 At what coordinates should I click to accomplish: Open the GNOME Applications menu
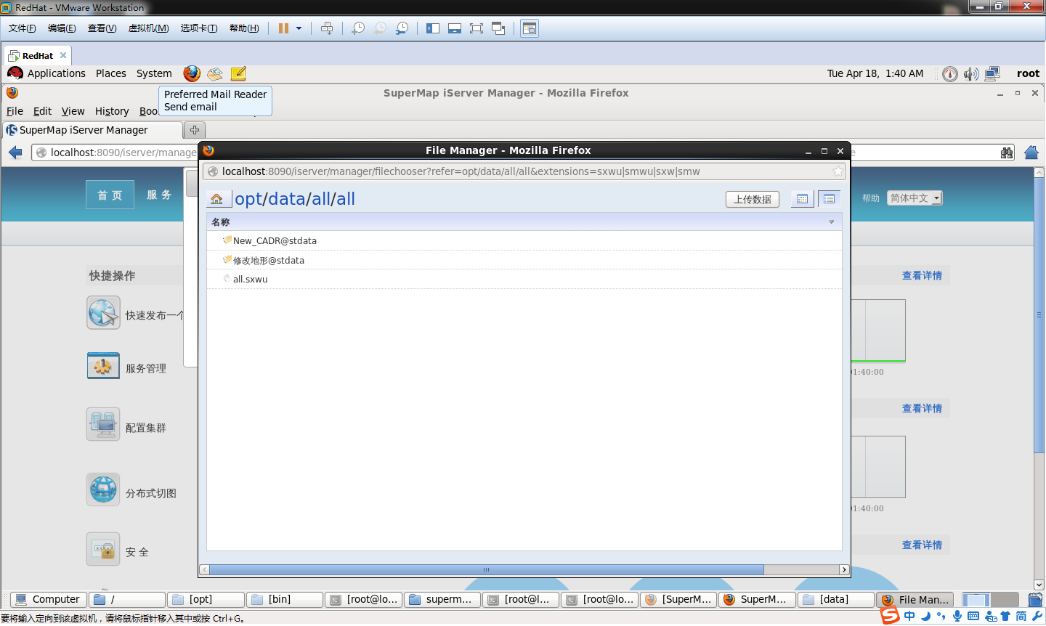56,73
